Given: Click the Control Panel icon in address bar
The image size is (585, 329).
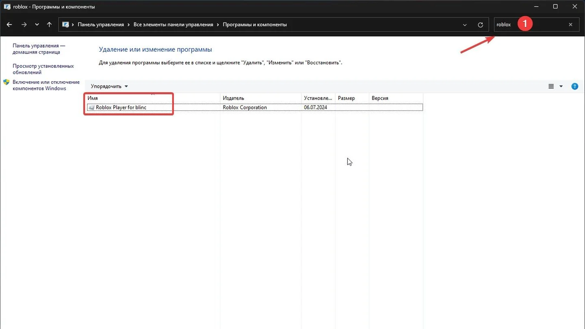Looking at the screenshot, I should [65, 24].
